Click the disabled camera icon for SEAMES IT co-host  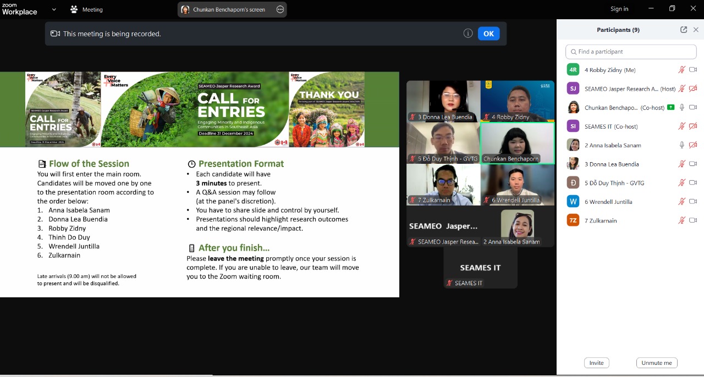tap(693, 126)
